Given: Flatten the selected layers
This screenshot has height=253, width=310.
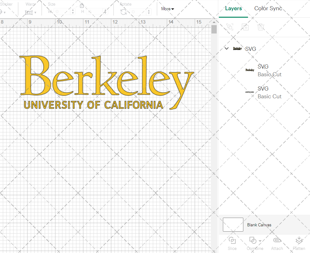Looking at the screenshot, I should (299, 243).
